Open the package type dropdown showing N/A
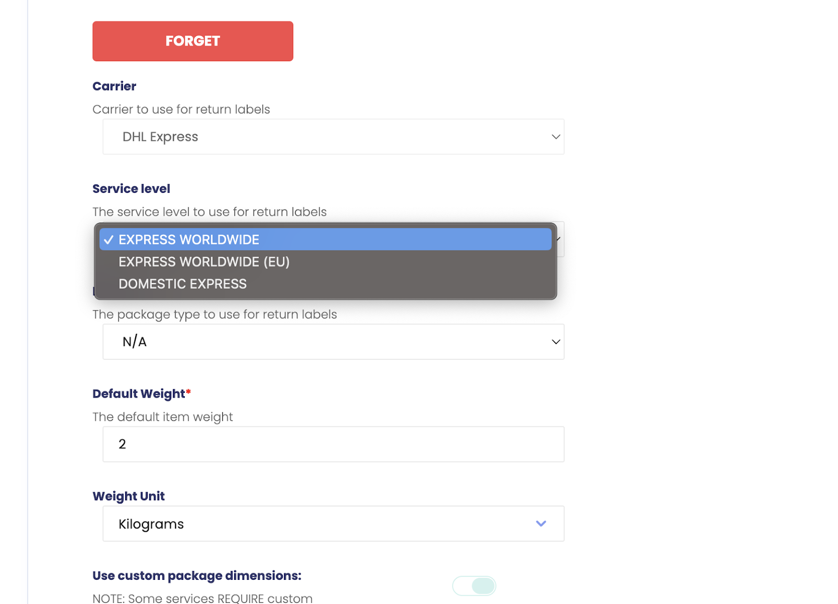Screen dimensions: 838x604 [x=333, y=342]
